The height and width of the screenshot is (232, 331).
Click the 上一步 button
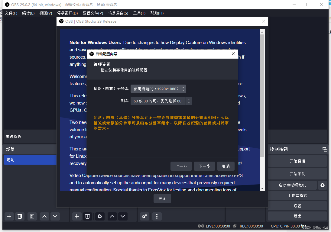pyautogui.click(x=181, y=166)
